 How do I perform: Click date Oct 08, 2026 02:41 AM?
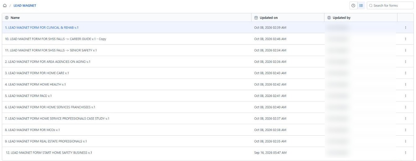pos(270,96)
